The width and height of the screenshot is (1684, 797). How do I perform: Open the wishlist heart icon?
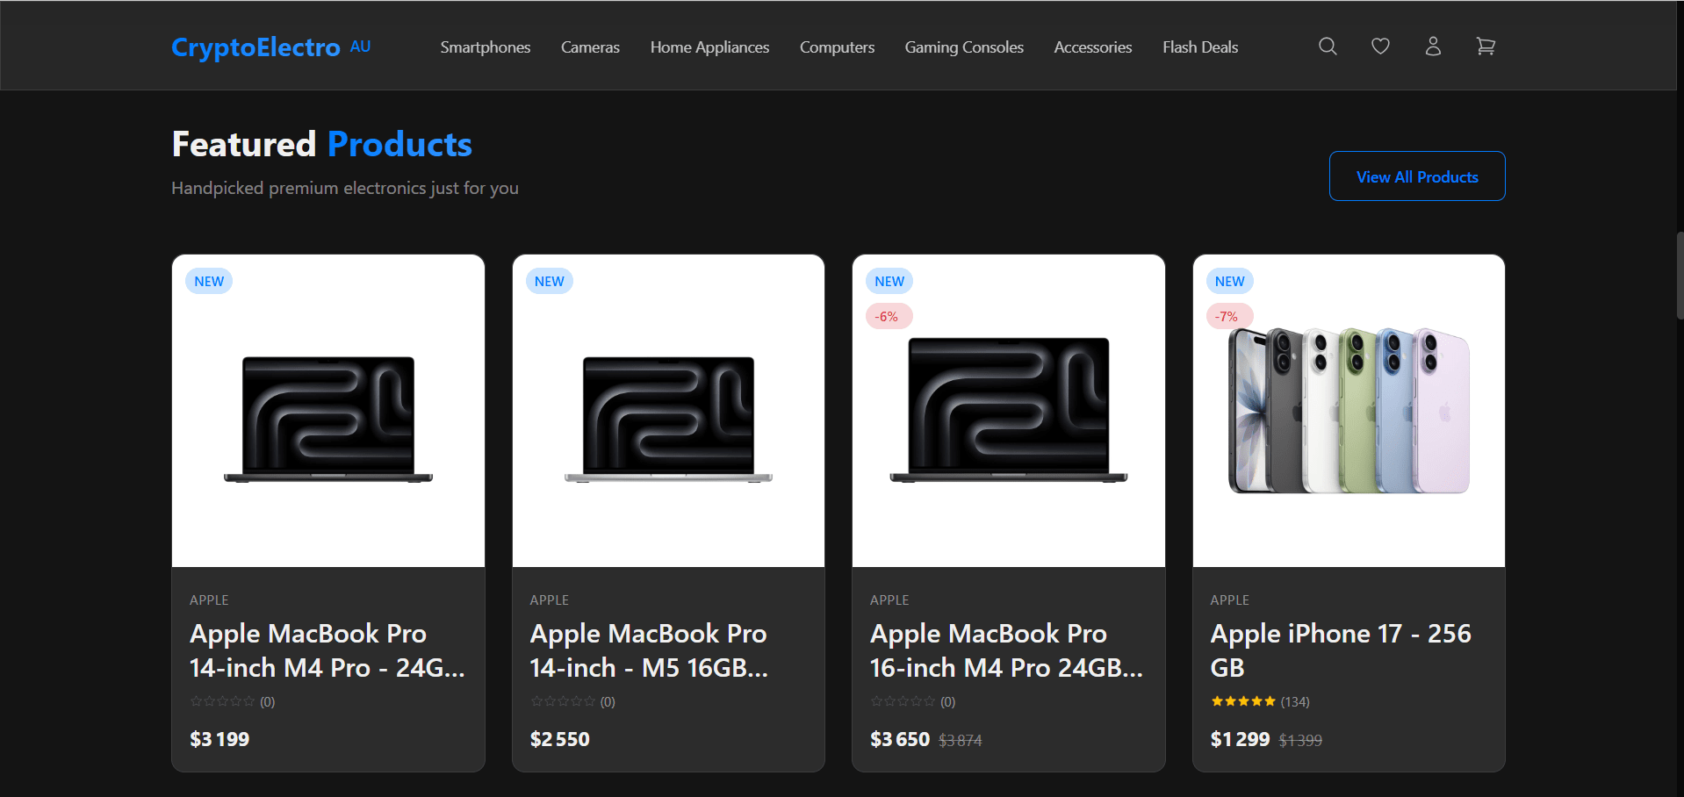coord(1380,47)
